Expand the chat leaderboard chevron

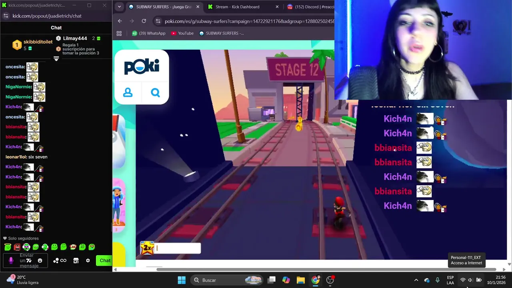(x=56, y=59)
